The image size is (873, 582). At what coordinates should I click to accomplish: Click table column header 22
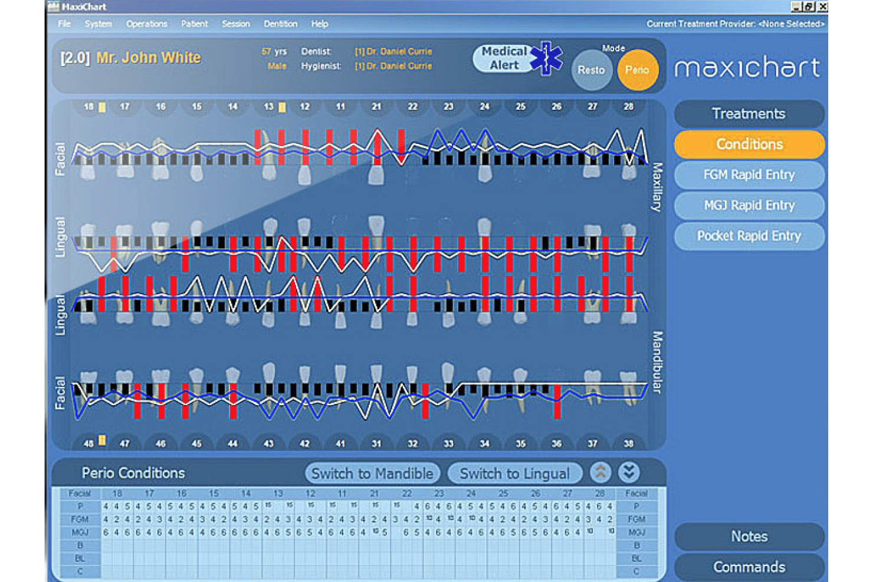[x=406, y=494]
